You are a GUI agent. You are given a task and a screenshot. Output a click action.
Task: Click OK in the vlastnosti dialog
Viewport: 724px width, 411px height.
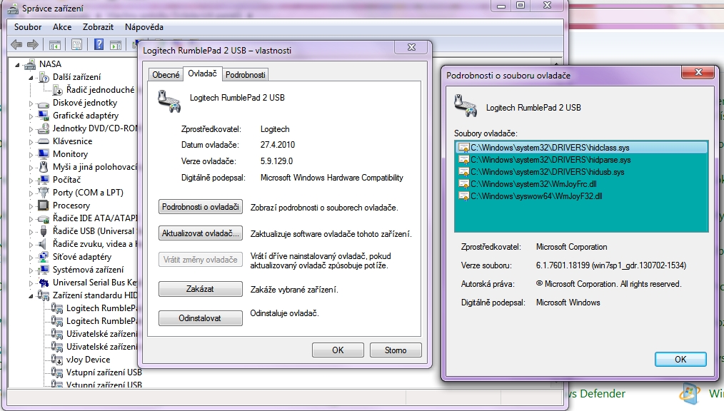[x=338, y=350]
